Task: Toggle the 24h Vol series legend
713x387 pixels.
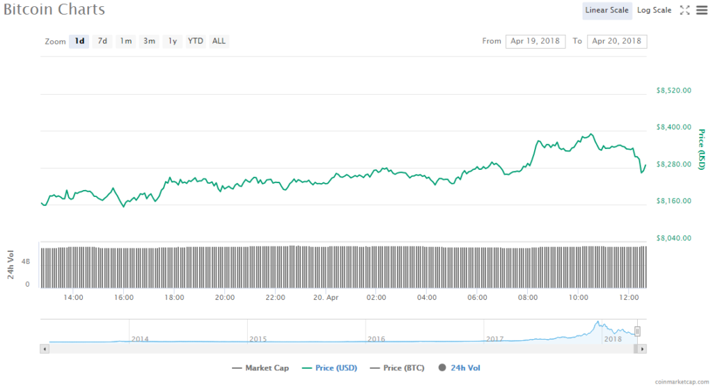Action: coord(460,368)
